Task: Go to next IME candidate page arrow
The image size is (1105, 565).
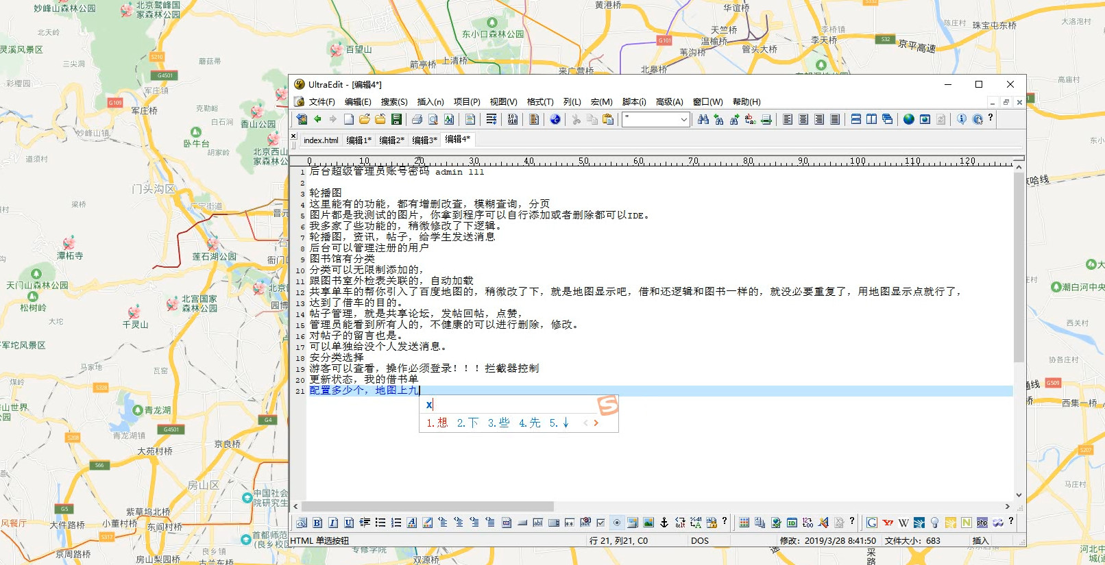Action: 596,423
